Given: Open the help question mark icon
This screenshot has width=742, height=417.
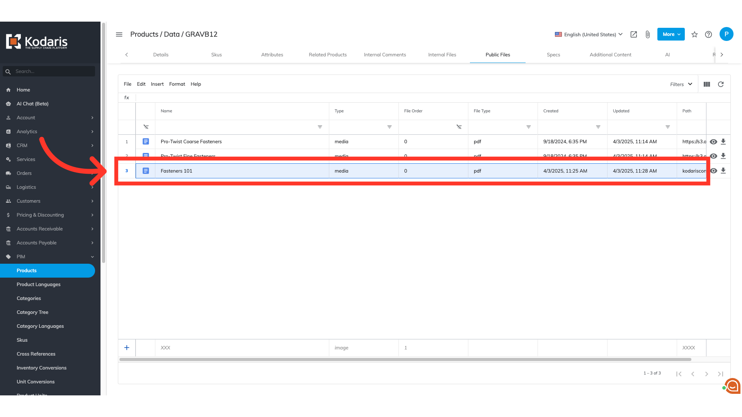Looking at the screenshot, I should coord(708,34).
